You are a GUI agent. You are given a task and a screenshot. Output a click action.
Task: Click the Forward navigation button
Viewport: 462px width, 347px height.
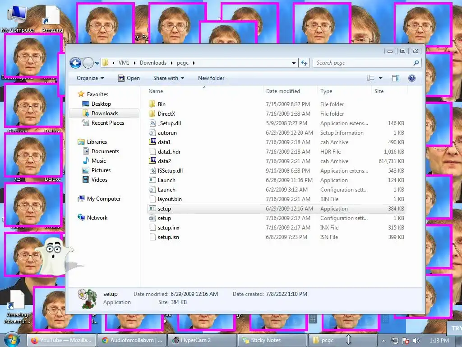88,63
